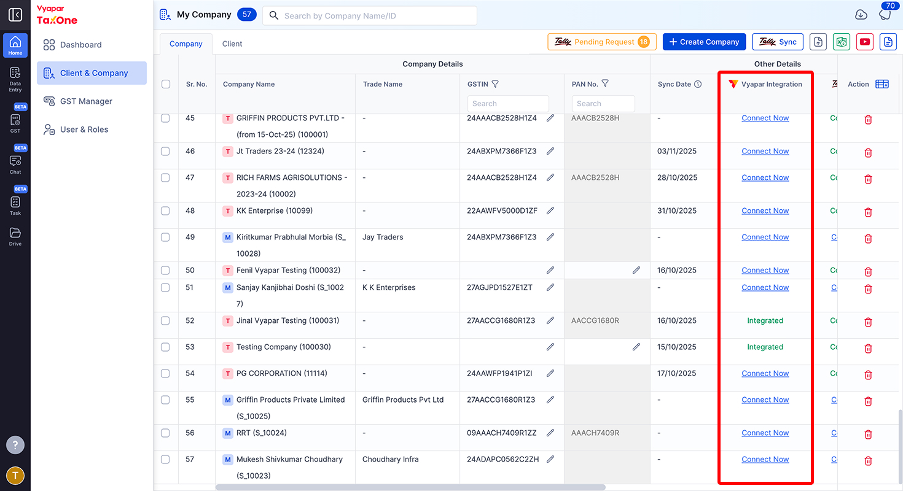
Task: Click the My Company count badge 57
Action: click(x=247, y=15)
